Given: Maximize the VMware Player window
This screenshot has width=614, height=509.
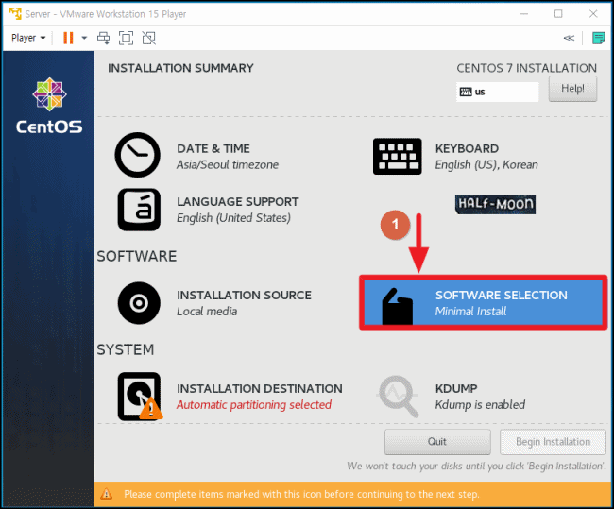Looking at the screenshot, I should [x=558, y=14].
